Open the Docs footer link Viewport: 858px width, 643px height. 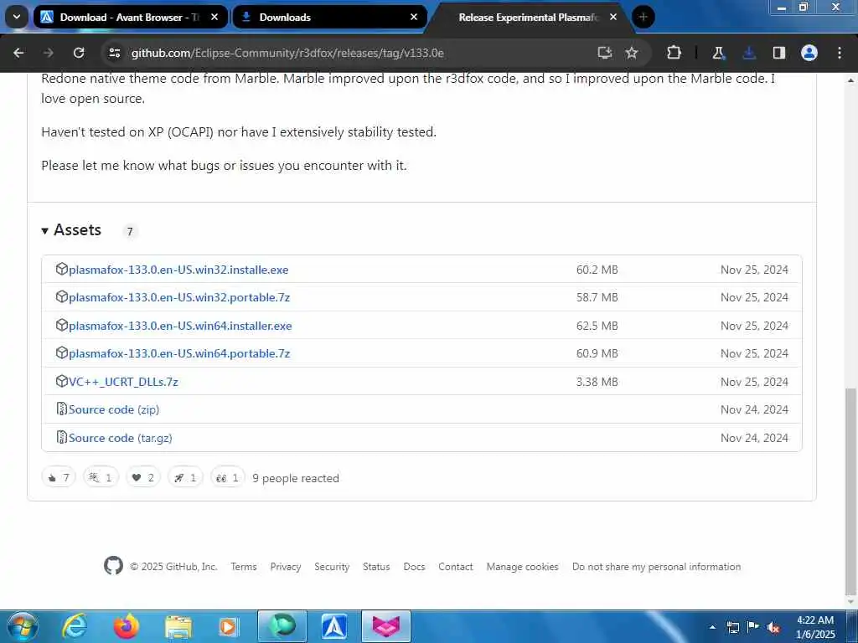[414, 567]
